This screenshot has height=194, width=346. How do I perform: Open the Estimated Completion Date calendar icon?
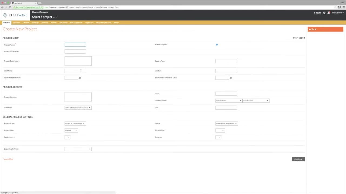point(231,78)
